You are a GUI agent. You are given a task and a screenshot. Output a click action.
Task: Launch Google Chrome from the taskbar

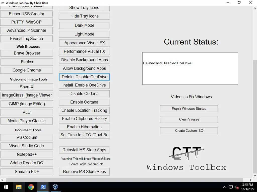(31, 187)
